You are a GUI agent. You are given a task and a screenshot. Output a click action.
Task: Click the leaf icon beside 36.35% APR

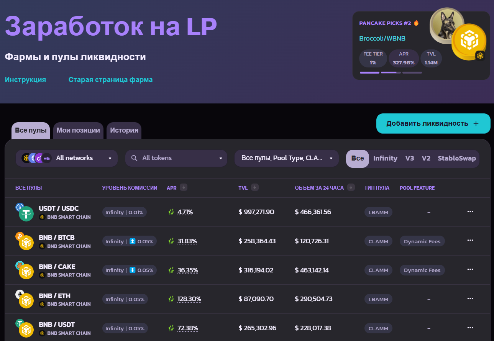pos(171,270)
